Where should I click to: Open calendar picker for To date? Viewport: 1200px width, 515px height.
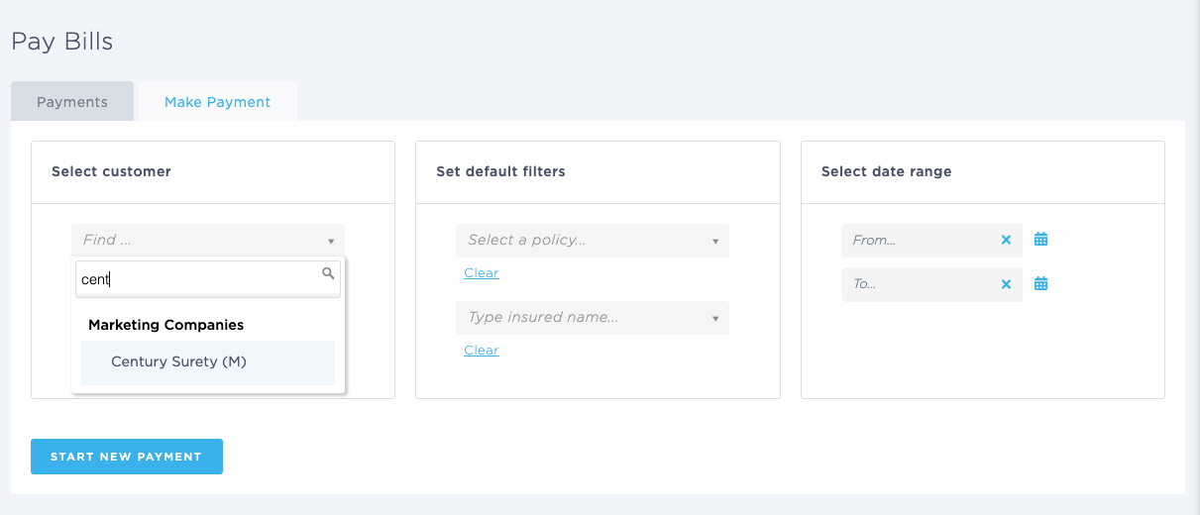1040,284
